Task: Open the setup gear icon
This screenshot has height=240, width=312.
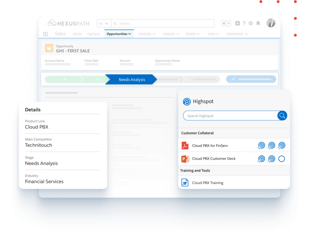Action: pos(251,23)
